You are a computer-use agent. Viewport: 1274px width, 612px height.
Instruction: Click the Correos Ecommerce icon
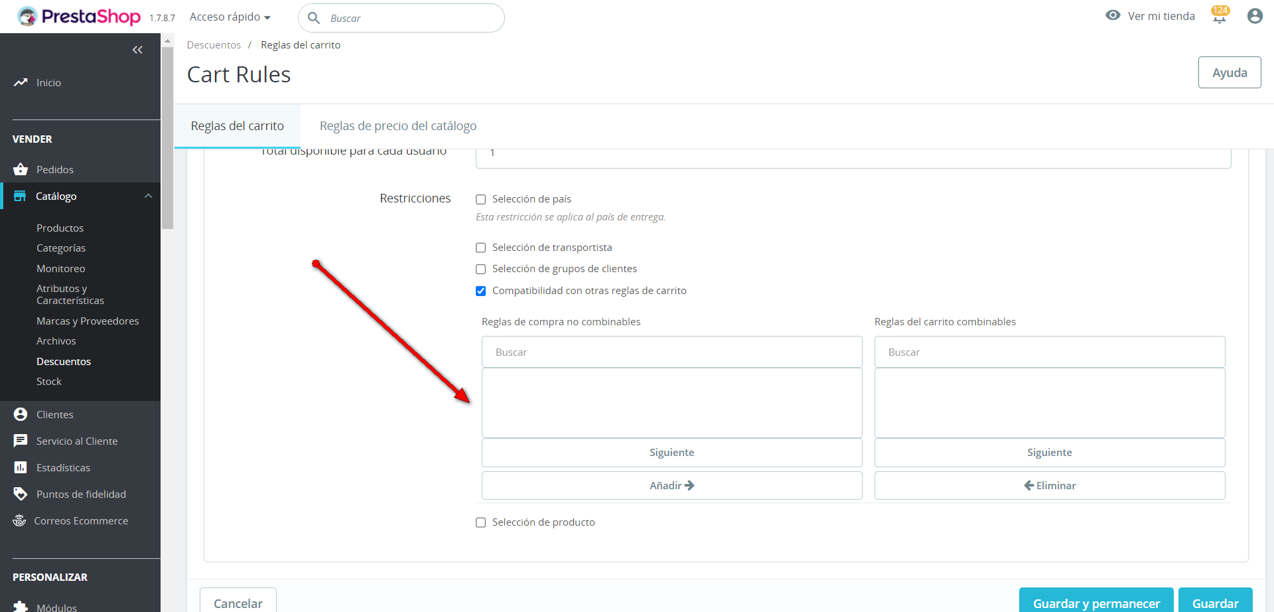19,520
